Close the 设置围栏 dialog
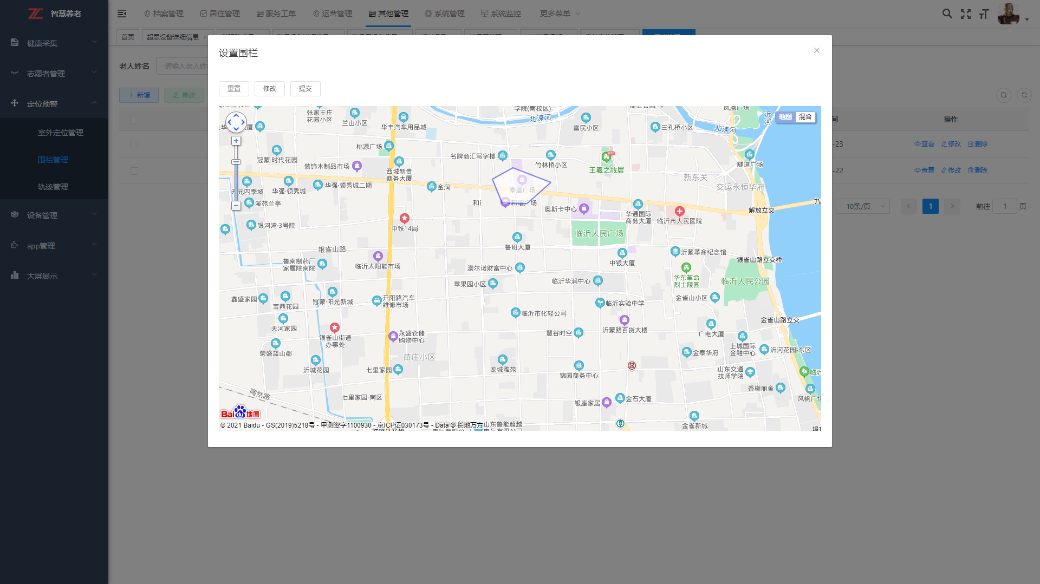The height and width of the screenshot is (584, 1040). tap(817, 50)
